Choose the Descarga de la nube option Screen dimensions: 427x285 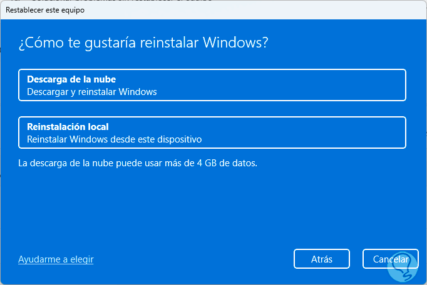tap(212, 85)
